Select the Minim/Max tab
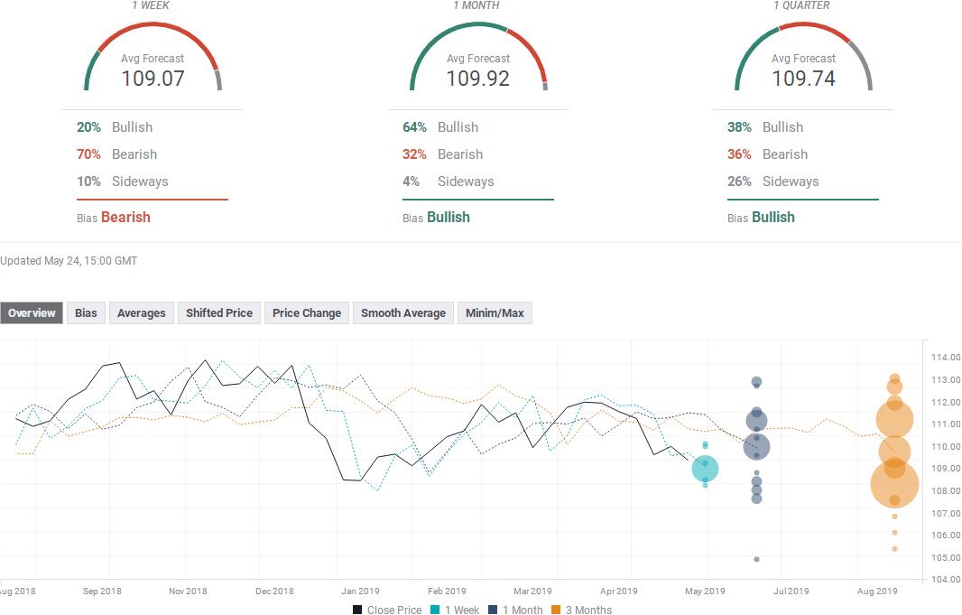962x615 pixels. click(x=495, y=313)
